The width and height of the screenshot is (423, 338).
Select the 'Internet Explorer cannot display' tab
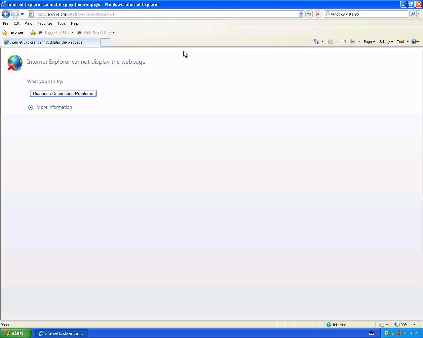51,42
